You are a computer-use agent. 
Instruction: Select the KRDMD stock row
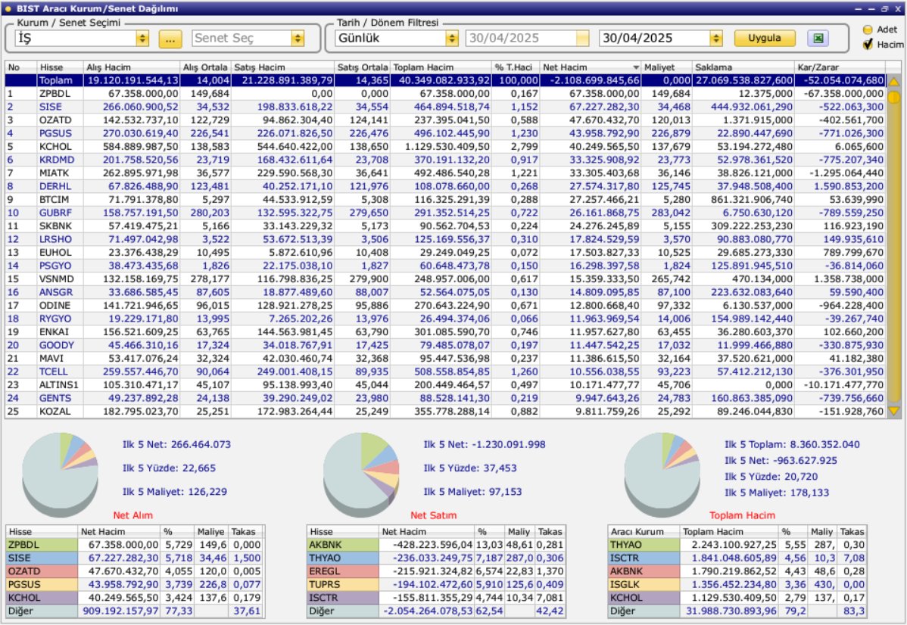point(445,160)
